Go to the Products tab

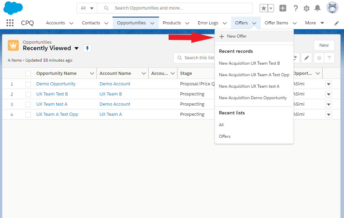coord(172,23)
